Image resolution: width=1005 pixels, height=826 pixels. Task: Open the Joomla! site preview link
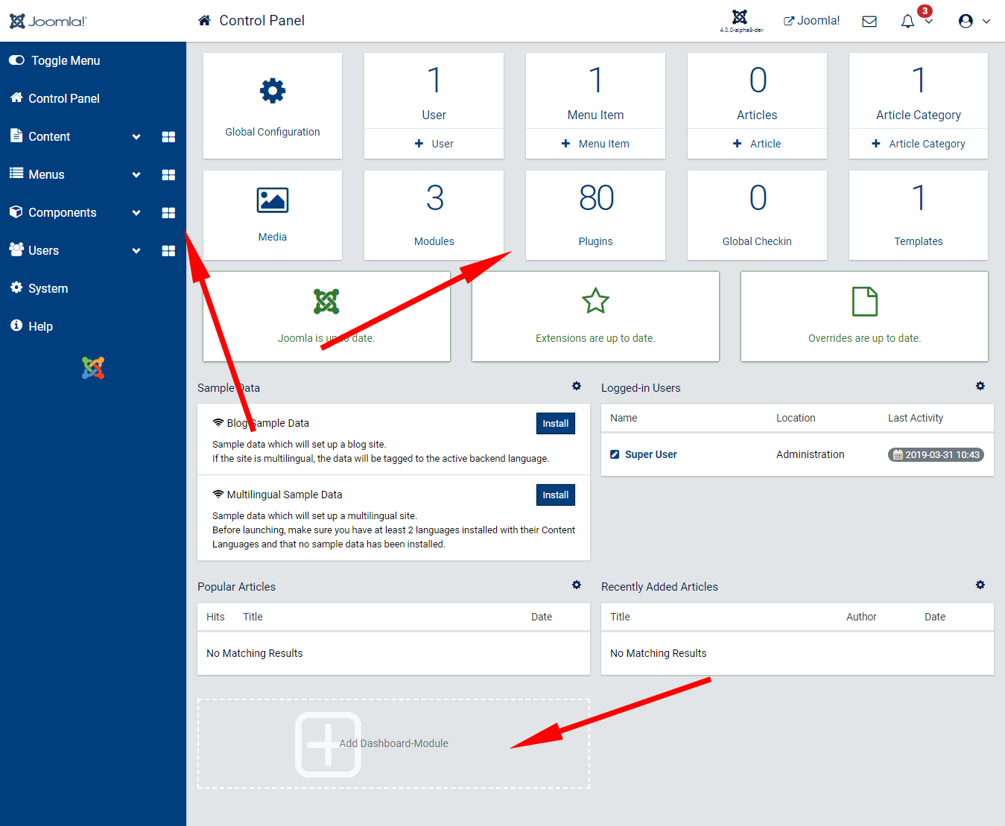pos(811,21)
